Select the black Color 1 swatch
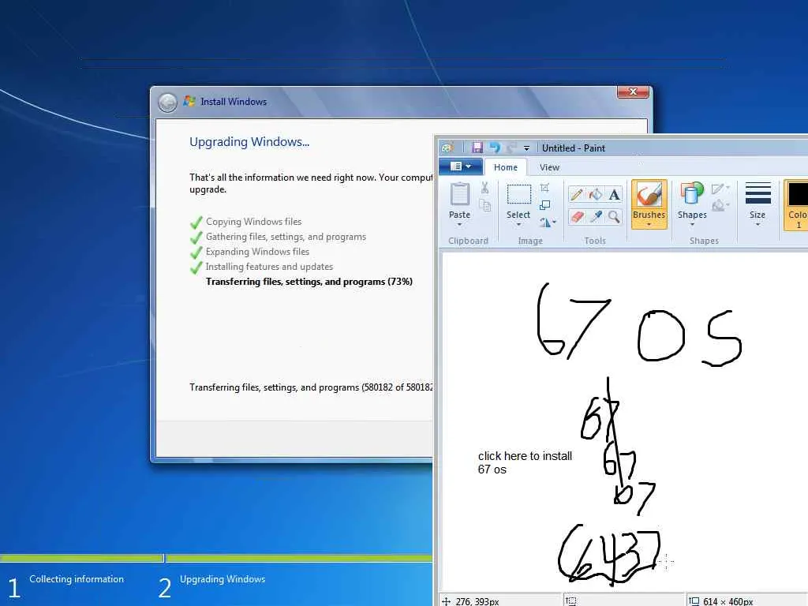 tap(798, 195)
